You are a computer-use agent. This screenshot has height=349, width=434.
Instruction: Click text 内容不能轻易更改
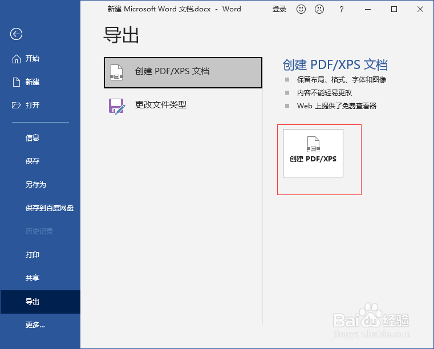tap(324, 93)
